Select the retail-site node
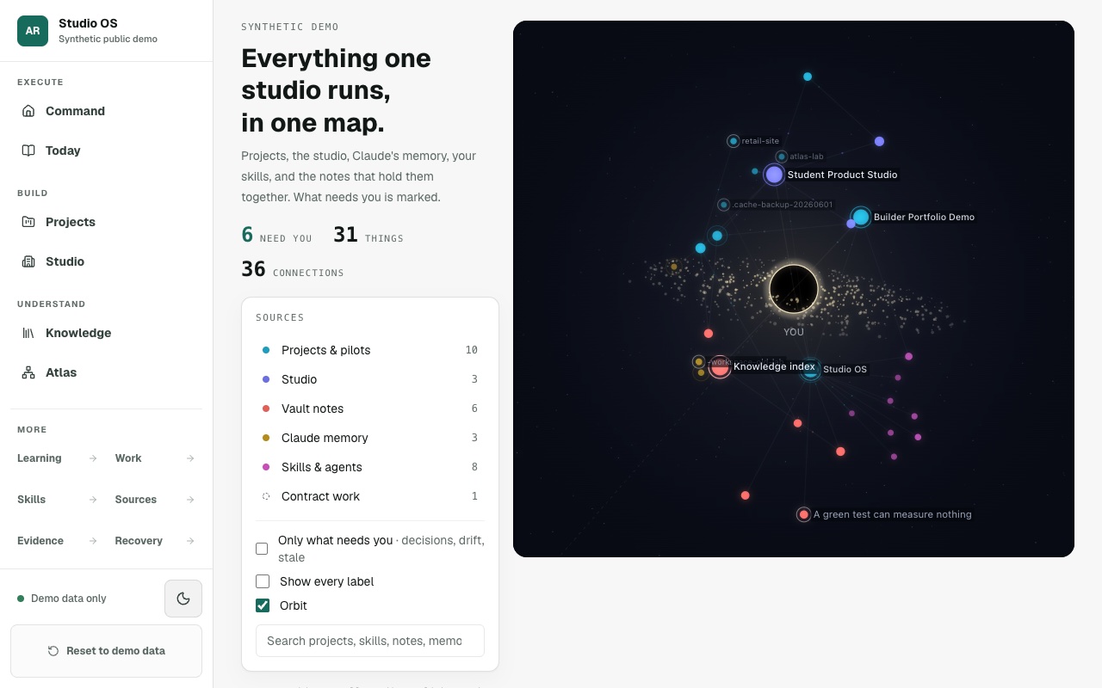 (734, 141)
